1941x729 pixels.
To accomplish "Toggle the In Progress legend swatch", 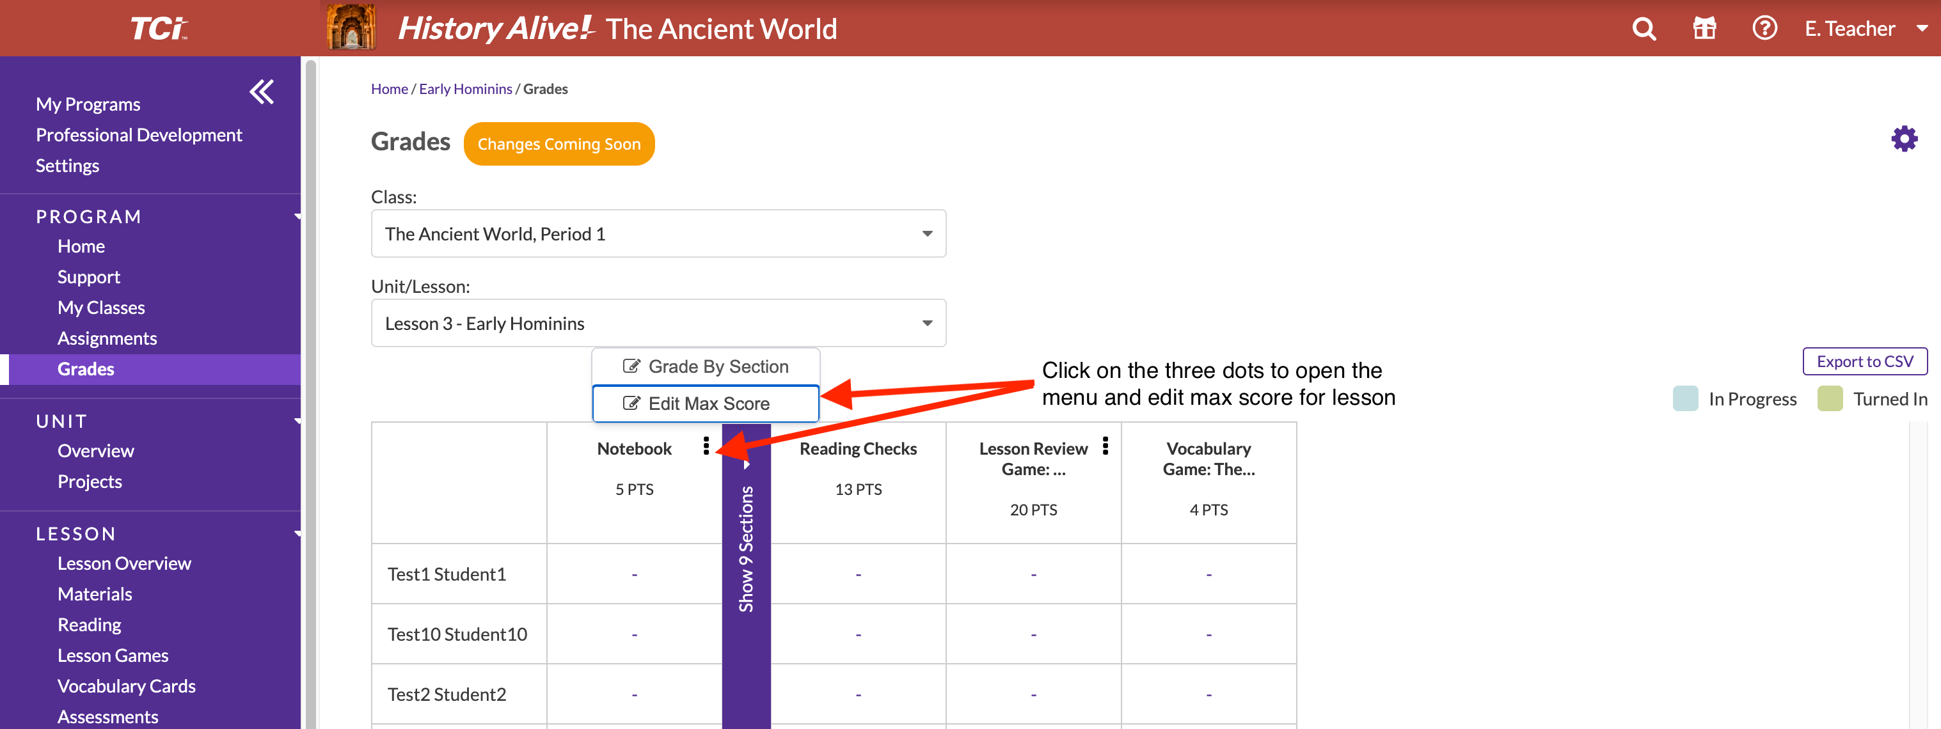I will tap(1685, 398).
